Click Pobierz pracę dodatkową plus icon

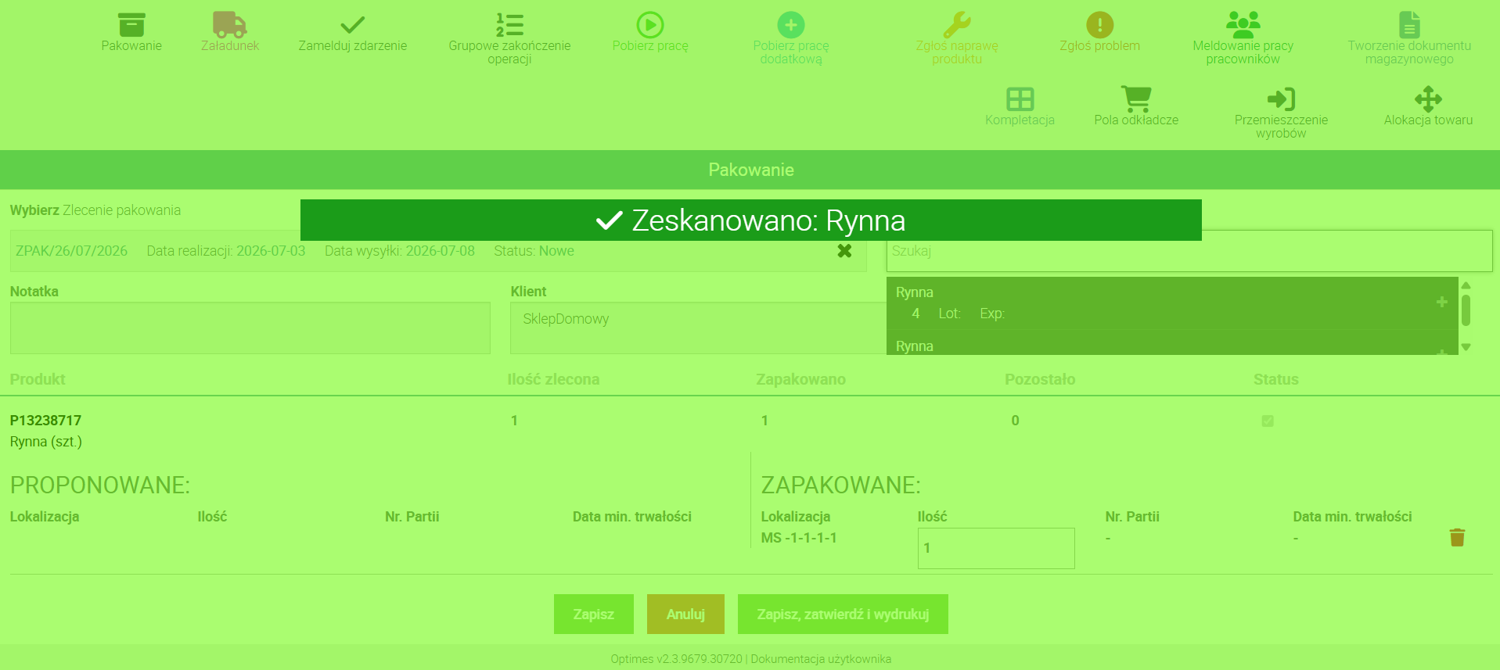pyautogui.click(x=791, y=25)
